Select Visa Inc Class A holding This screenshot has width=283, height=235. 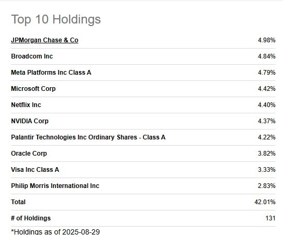point(35,170)
